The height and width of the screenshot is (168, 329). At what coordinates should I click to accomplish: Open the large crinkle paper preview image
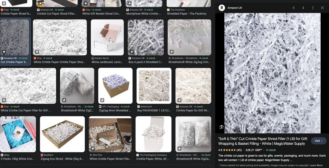(272, 73)
